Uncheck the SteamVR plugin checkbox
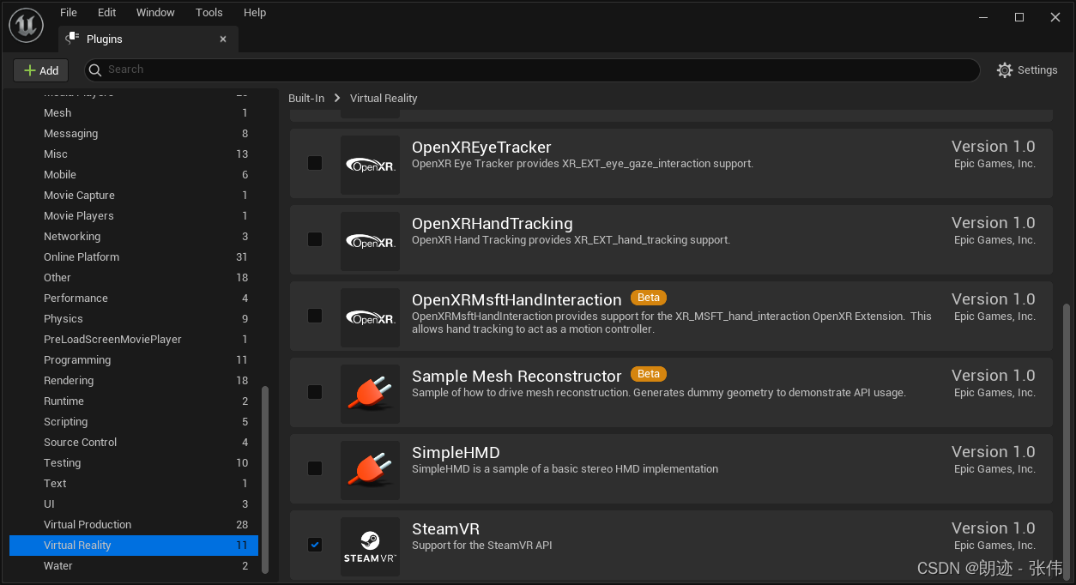The height and width of the screenshot is (585, 1076). coord(315,545)
